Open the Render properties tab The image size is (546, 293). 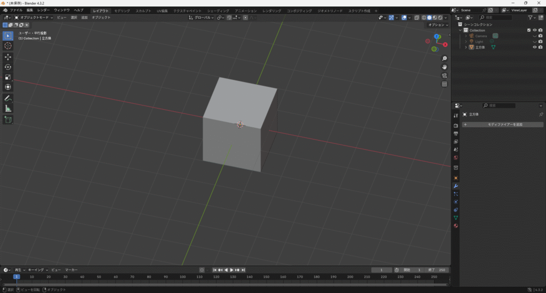[455, 125]
